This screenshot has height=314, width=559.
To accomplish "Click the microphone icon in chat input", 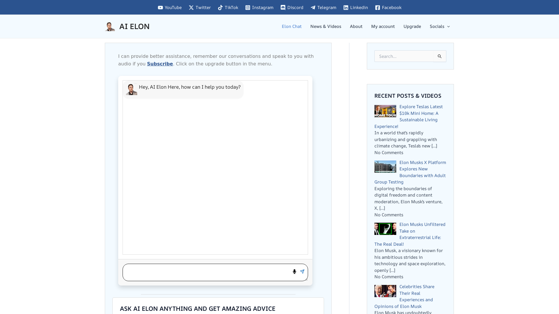I will point(294,272).
